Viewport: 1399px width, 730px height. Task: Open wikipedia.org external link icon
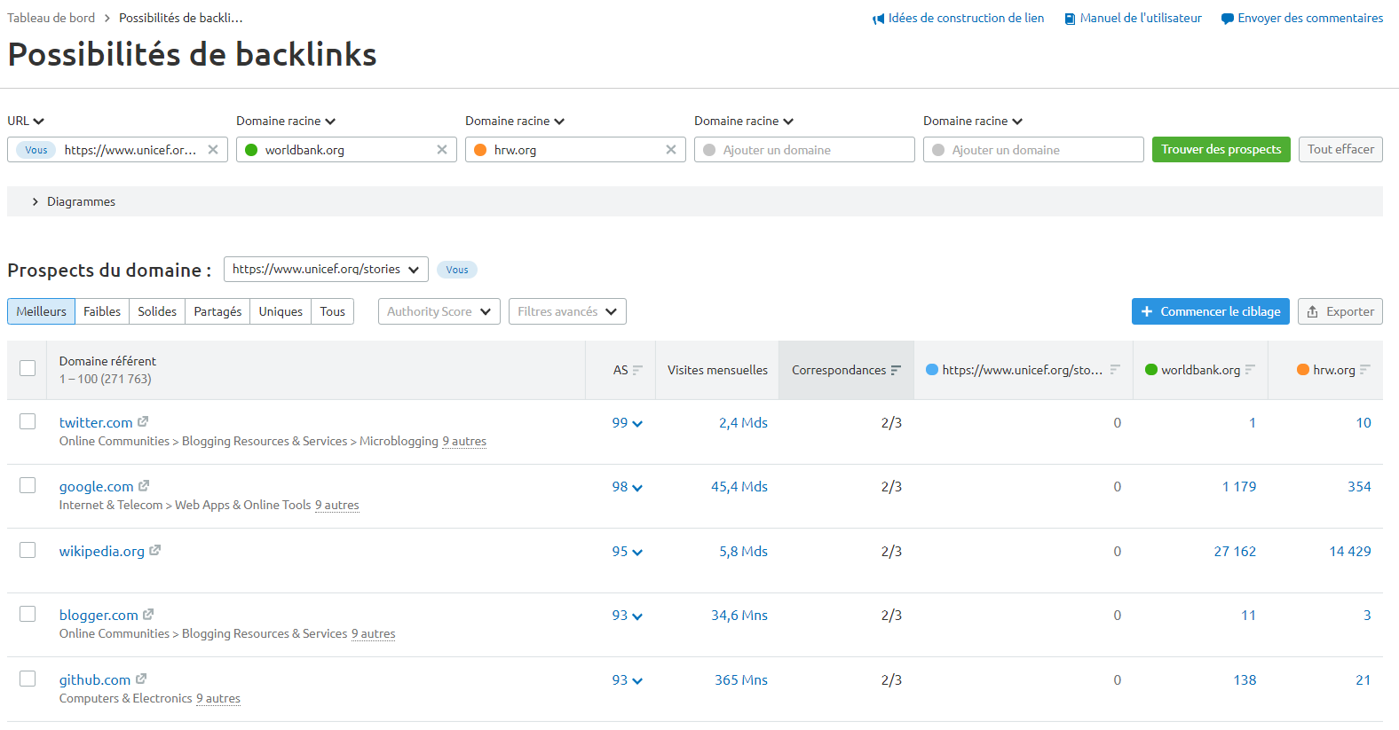(x=154, y=551)
